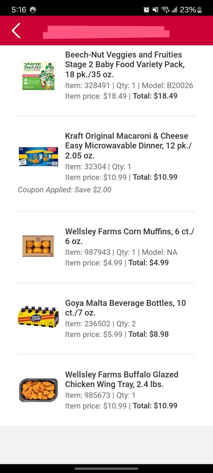This screenshot has width=213, height=473.
Task: Open the Kraft Macaroni & Cheese product image
Action: (38, 156)
